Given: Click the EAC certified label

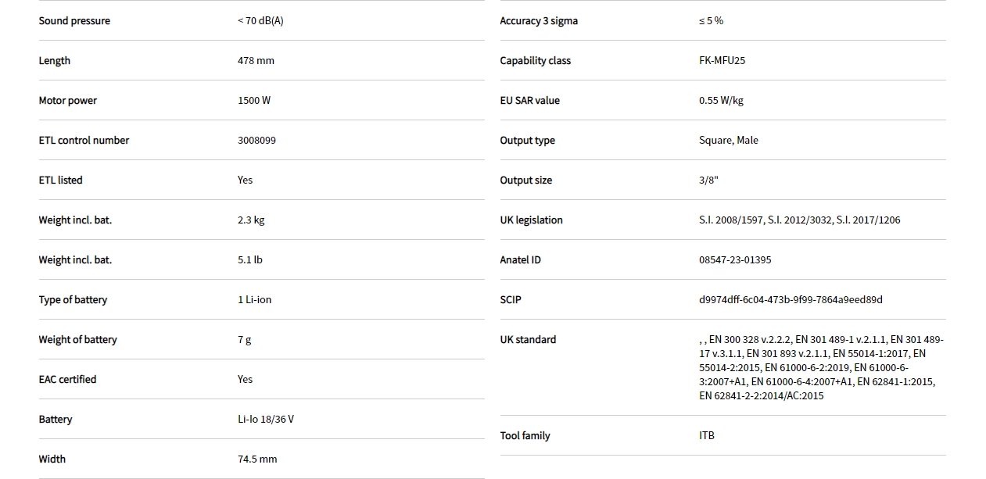Looking at the screenshot, I should (67, 380).
